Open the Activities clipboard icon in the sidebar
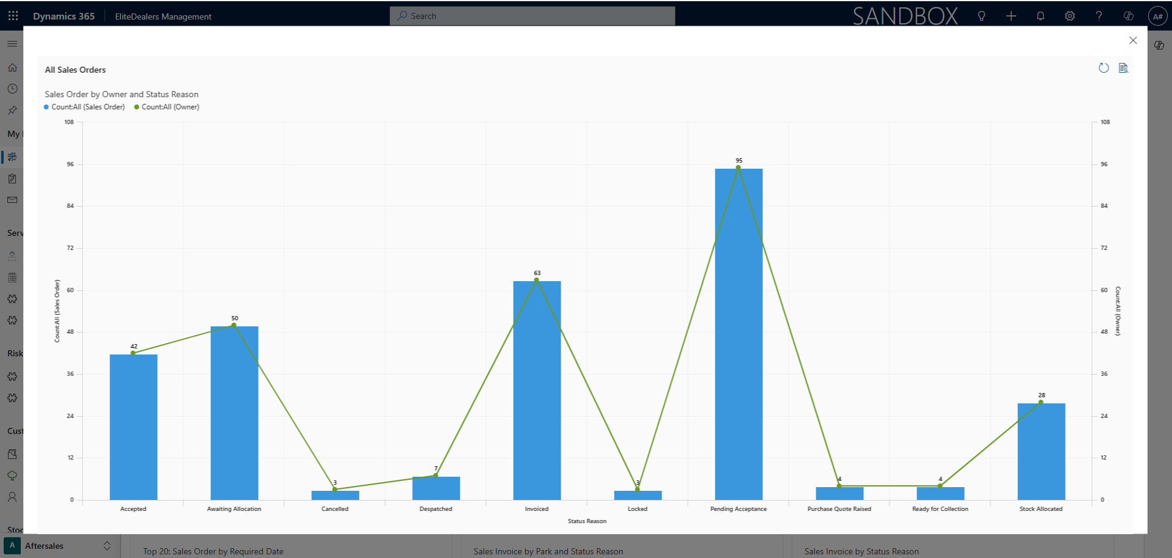 [x=12, y=178]
